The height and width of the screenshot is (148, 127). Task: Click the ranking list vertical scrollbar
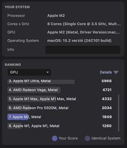pyautogui.click(x=119, y=113)
